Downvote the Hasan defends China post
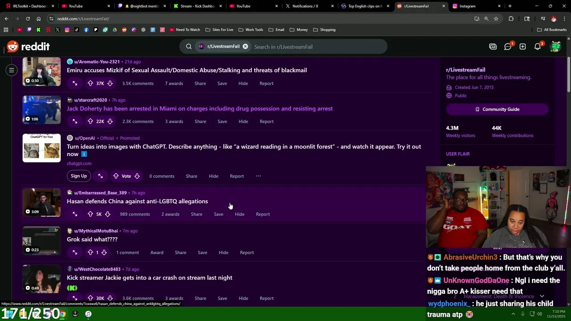This screenshot has height=321, width=571. (x=108, y=214)
